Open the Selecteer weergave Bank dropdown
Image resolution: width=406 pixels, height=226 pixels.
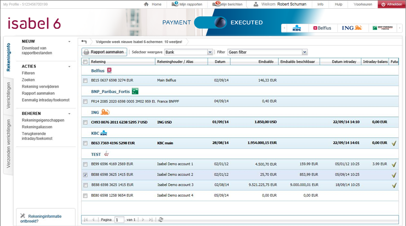tap(210, 52)
